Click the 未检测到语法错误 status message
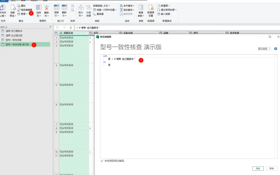 coord(115,161)
